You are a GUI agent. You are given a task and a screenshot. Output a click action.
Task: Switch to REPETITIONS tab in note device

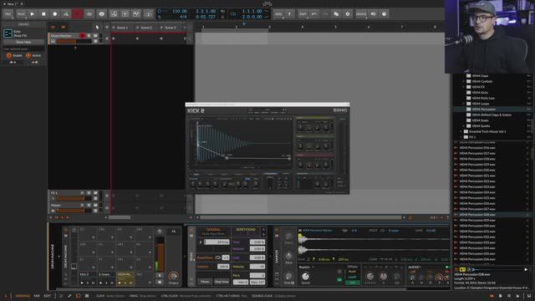click(246, 230)
